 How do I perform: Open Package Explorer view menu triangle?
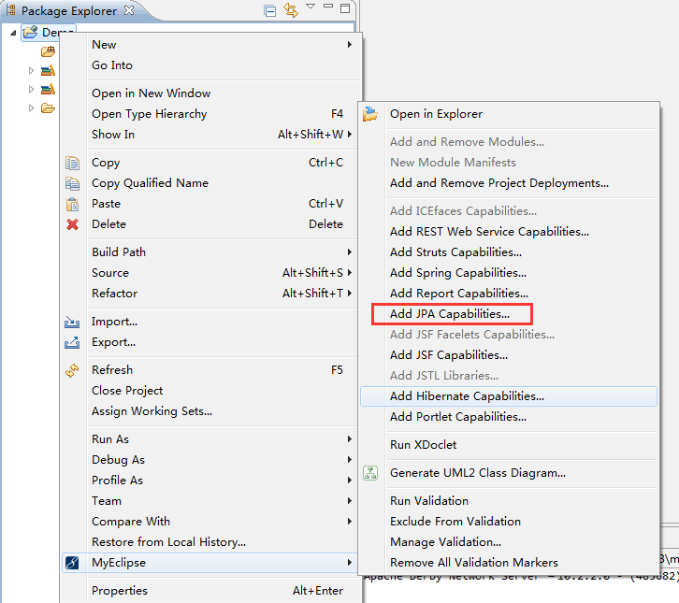click(311, 6)
